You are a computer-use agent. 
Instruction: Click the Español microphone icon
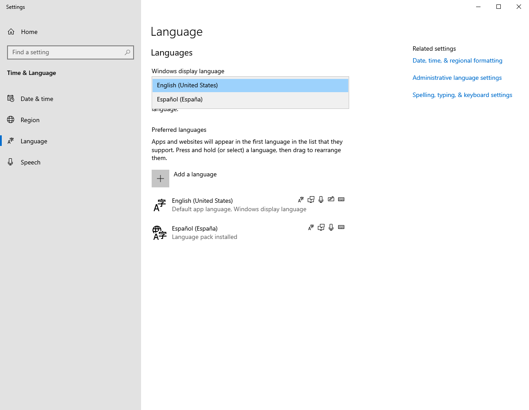point(331,227)
